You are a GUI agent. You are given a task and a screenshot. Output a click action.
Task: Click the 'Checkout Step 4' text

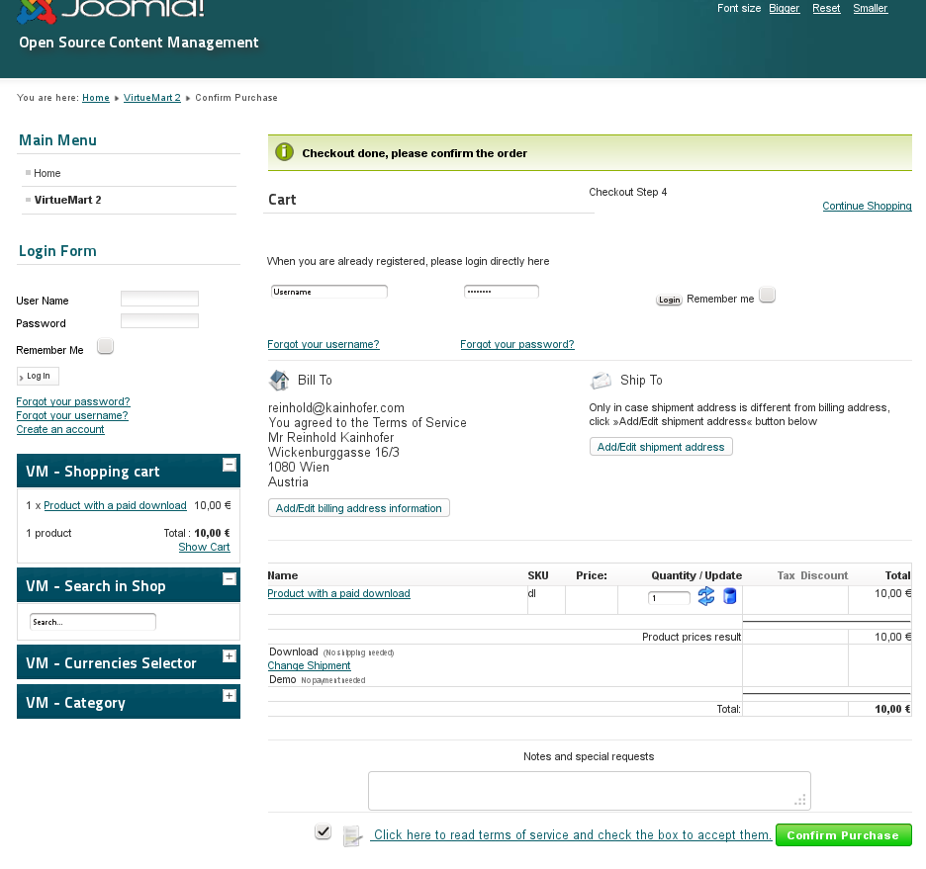[x=628, y=192]
